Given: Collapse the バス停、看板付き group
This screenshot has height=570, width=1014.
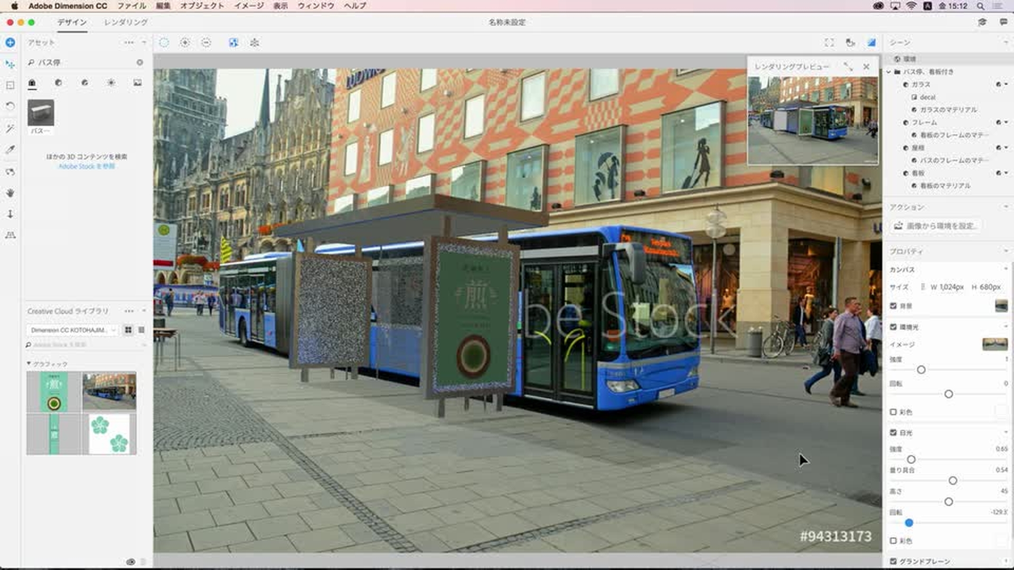Looking at the screenshot, I should point(889,72).
